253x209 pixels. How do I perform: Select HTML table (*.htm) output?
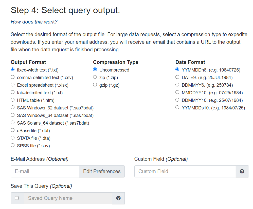13,100
